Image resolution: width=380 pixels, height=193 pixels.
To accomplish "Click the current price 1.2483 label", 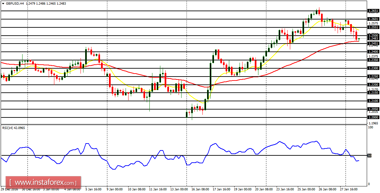I will click(x=373, y=39).
